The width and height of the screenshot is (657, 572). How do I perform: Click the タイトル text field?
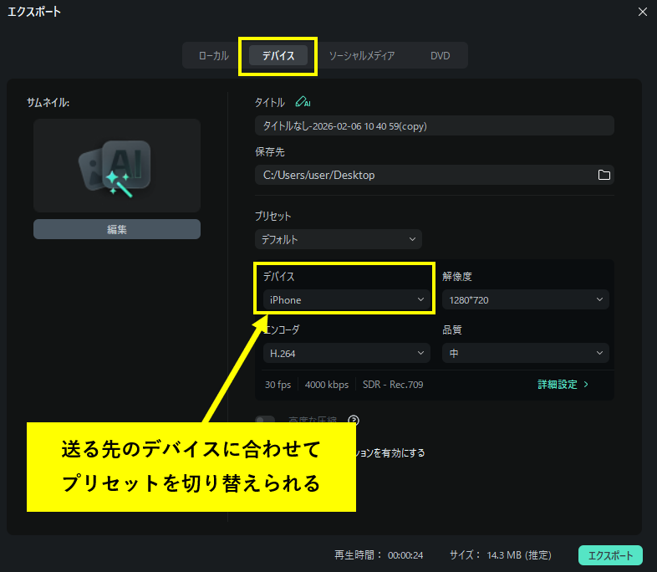[x=434, y=125]
